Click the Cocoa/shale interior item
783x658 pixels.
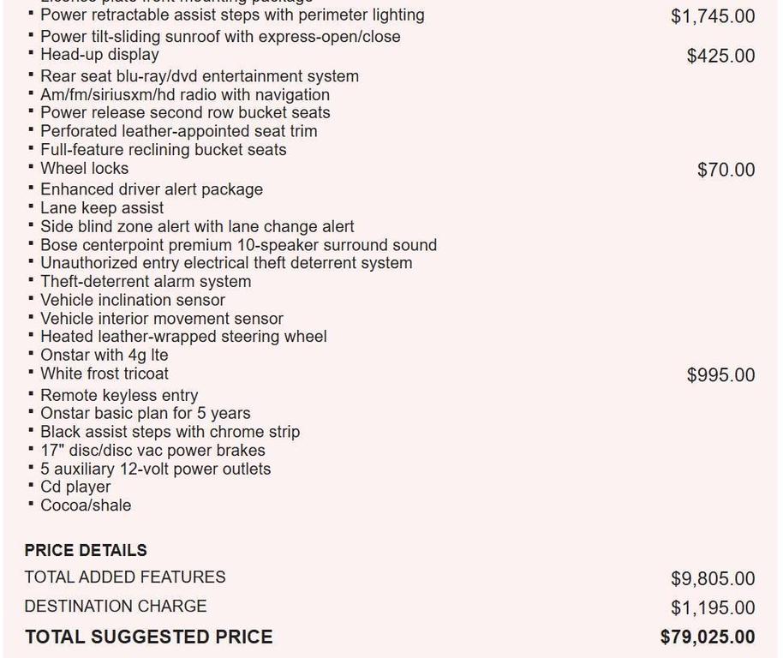click(x=86, y=505)
